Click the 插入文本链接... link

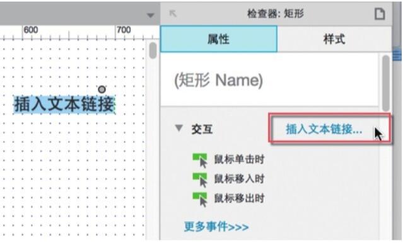[x=324, y=129]
